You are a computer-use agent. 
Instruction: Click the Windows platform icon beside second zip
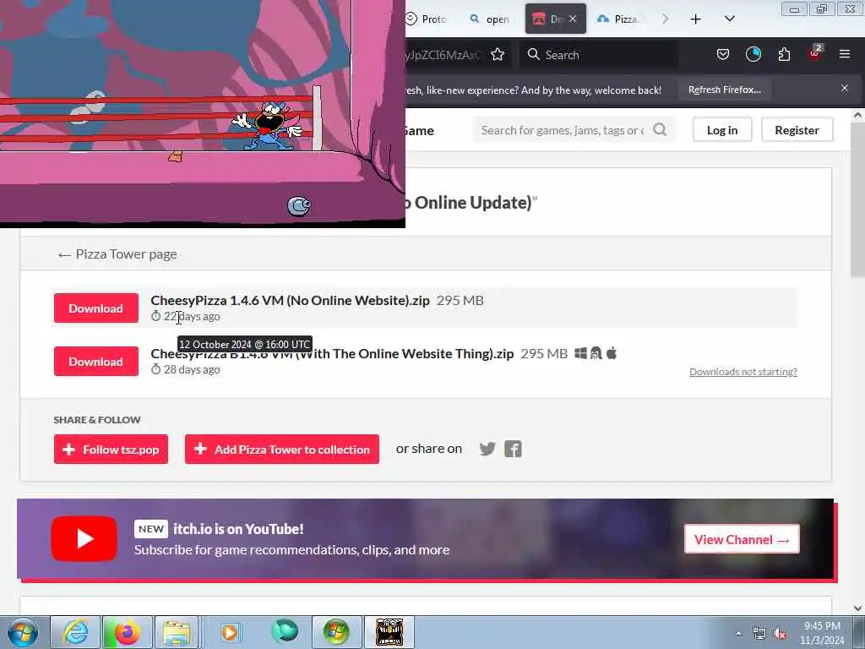coord(580,353)
